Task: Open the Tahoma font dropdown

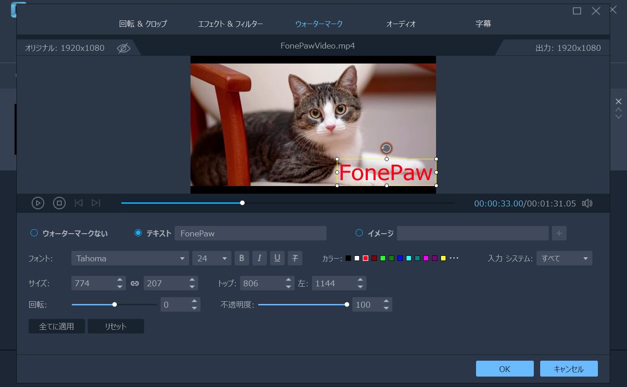Action: tap(130, 258)
